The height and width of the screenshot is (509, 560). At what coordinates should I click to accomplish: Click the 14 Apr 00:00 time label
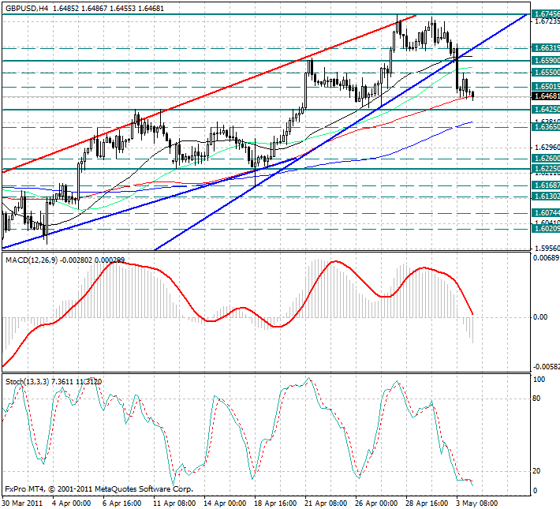tap(226, 503)
